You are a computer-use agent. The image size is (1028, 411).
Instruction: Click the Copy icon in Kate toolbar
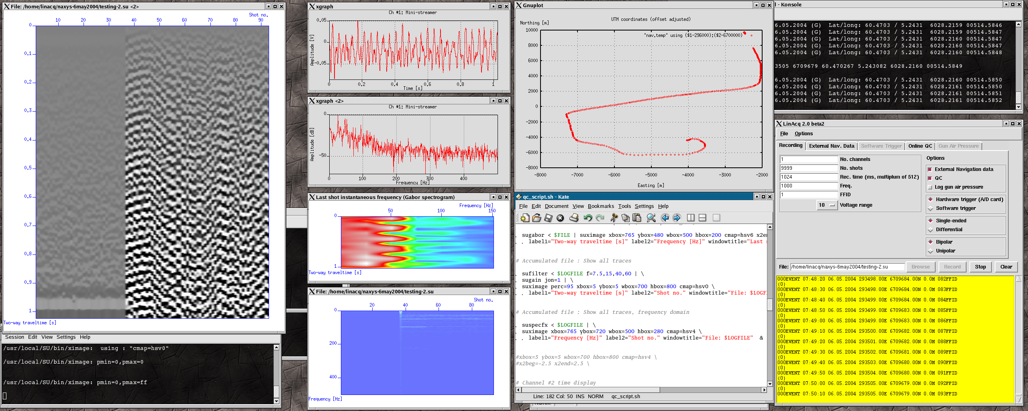pyautogui.click(x=625, y=218)
